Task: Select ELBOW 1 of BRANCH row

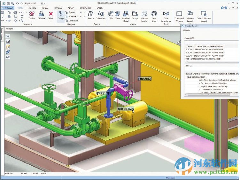Action: (x=212, y=50)
